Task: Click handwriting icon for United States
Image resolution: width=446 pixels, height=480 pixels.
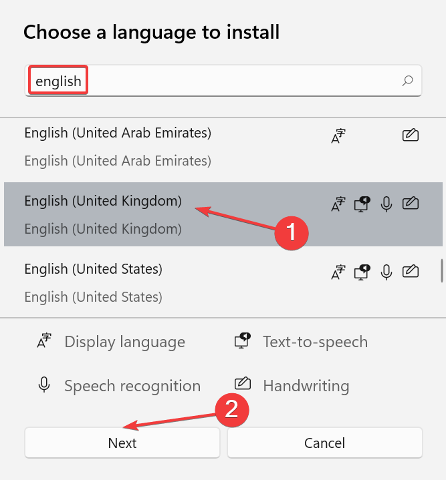Action: pos(411,272)
